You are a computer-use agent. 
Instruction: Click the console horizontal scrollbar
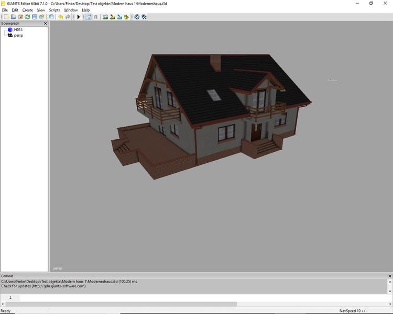(x=121, y=304)
